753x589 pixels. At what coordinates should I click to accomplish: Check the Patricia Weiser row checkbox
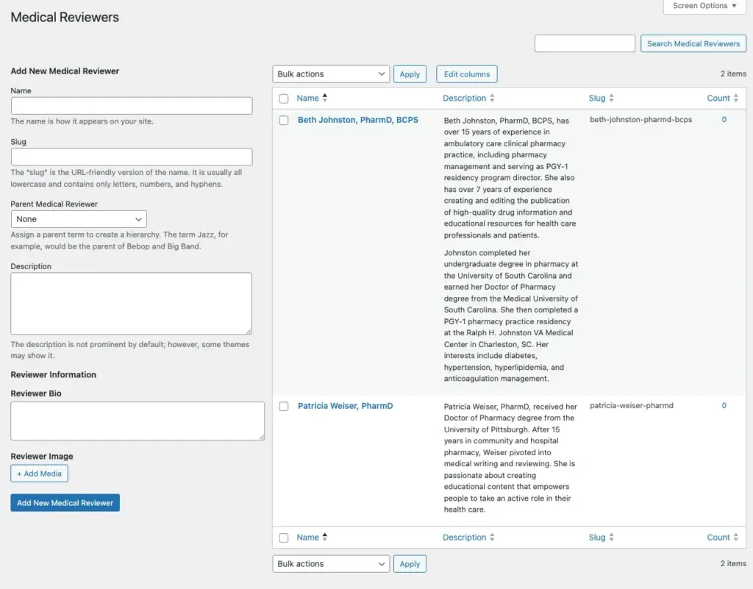pos(284,407)
